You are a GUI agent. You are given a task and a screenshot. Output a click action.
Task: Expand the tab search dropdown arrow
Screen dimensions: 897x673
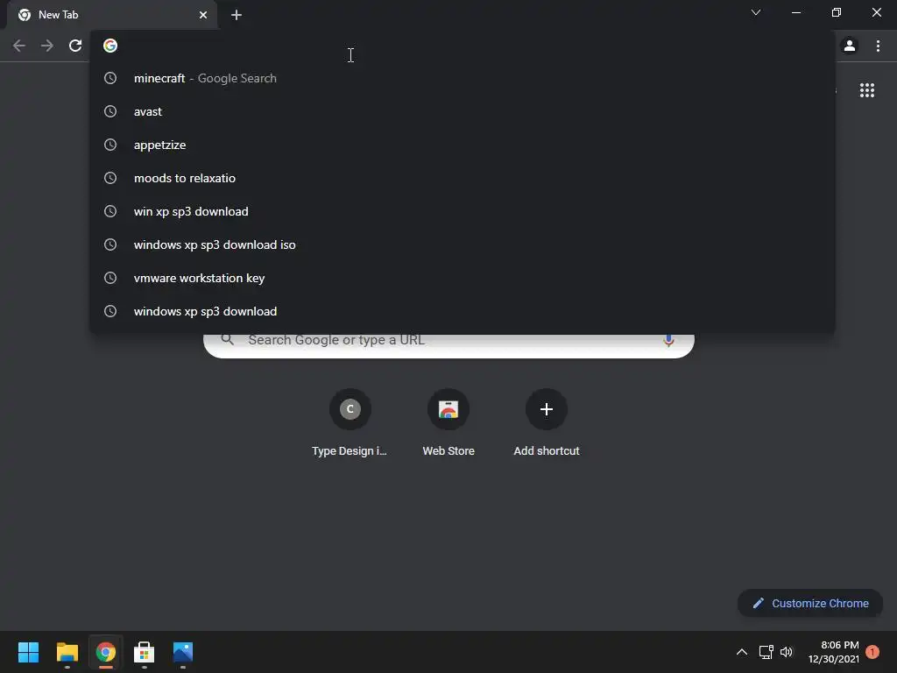point(756,12)
